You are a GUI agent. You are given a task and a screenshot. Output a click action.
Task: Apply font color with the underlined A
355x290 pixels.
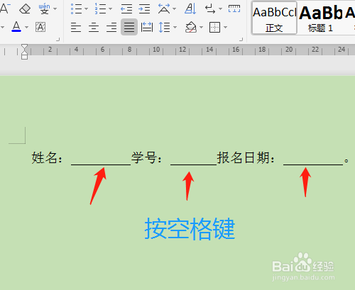click(x=16, y=27)
